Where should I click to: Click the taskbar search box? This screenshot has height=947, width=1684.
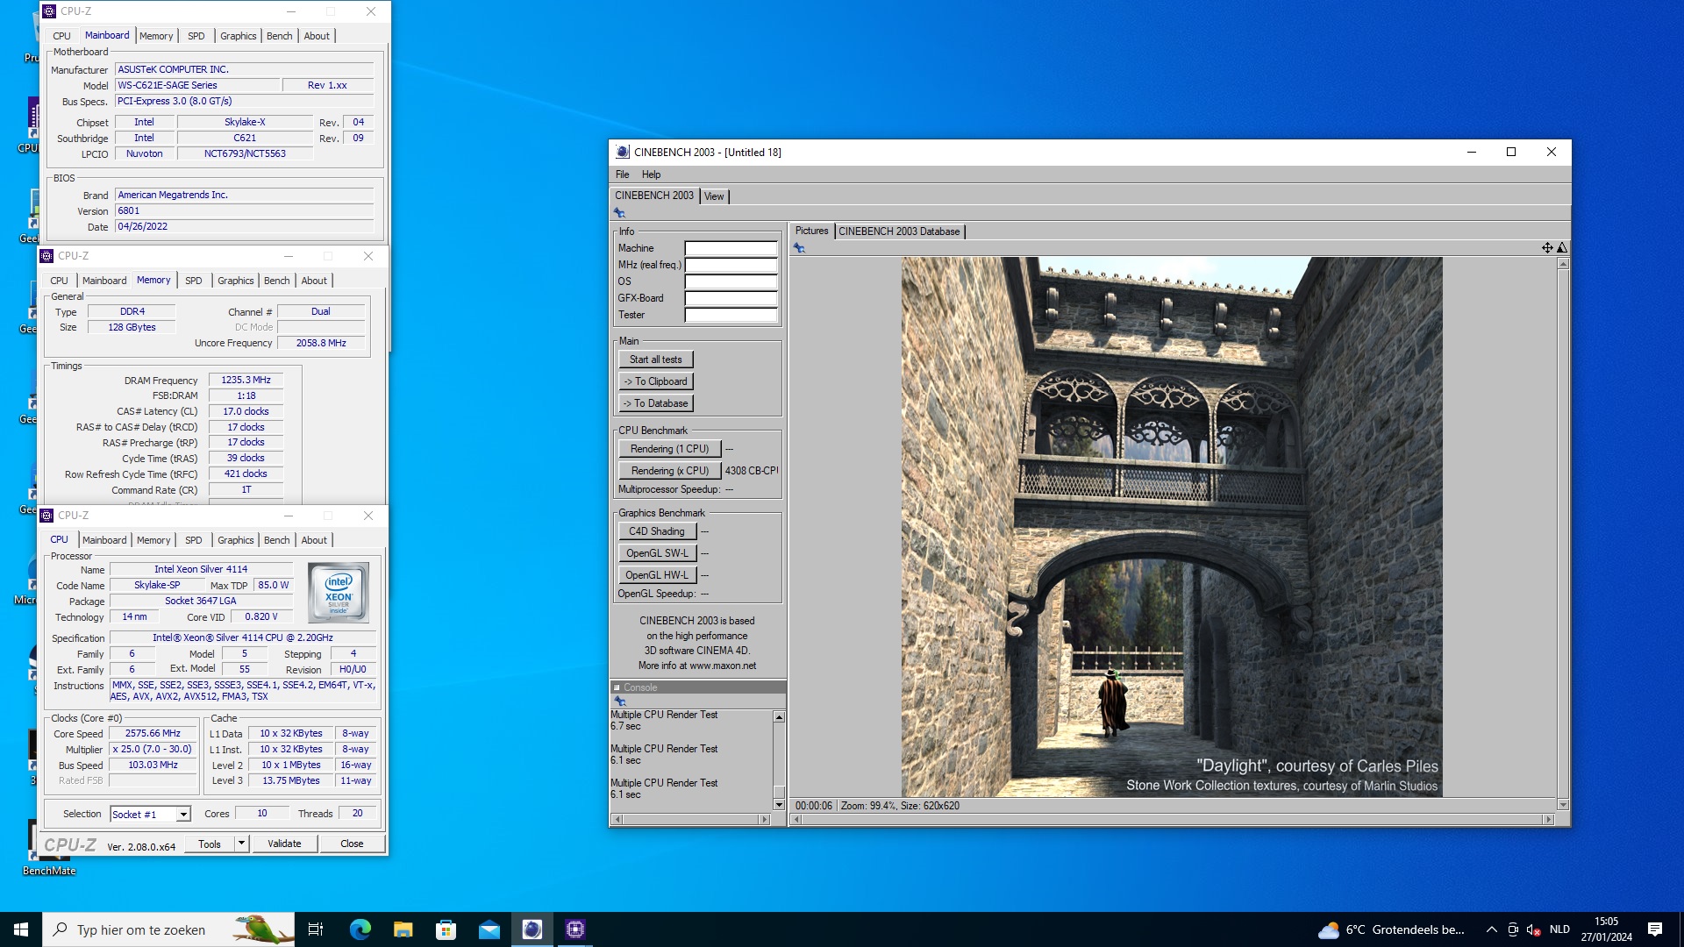click(x=168, y=929)
